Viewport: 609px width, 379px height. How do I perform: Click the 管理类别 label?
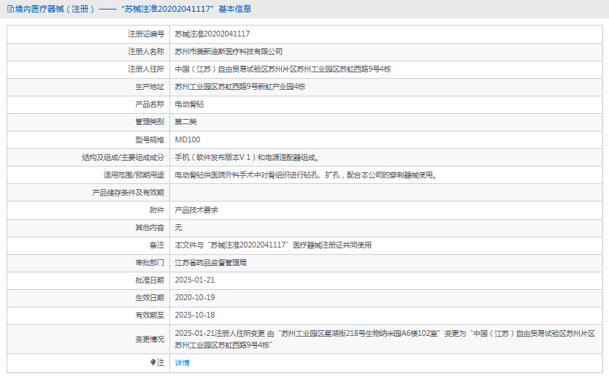[150, 122]
